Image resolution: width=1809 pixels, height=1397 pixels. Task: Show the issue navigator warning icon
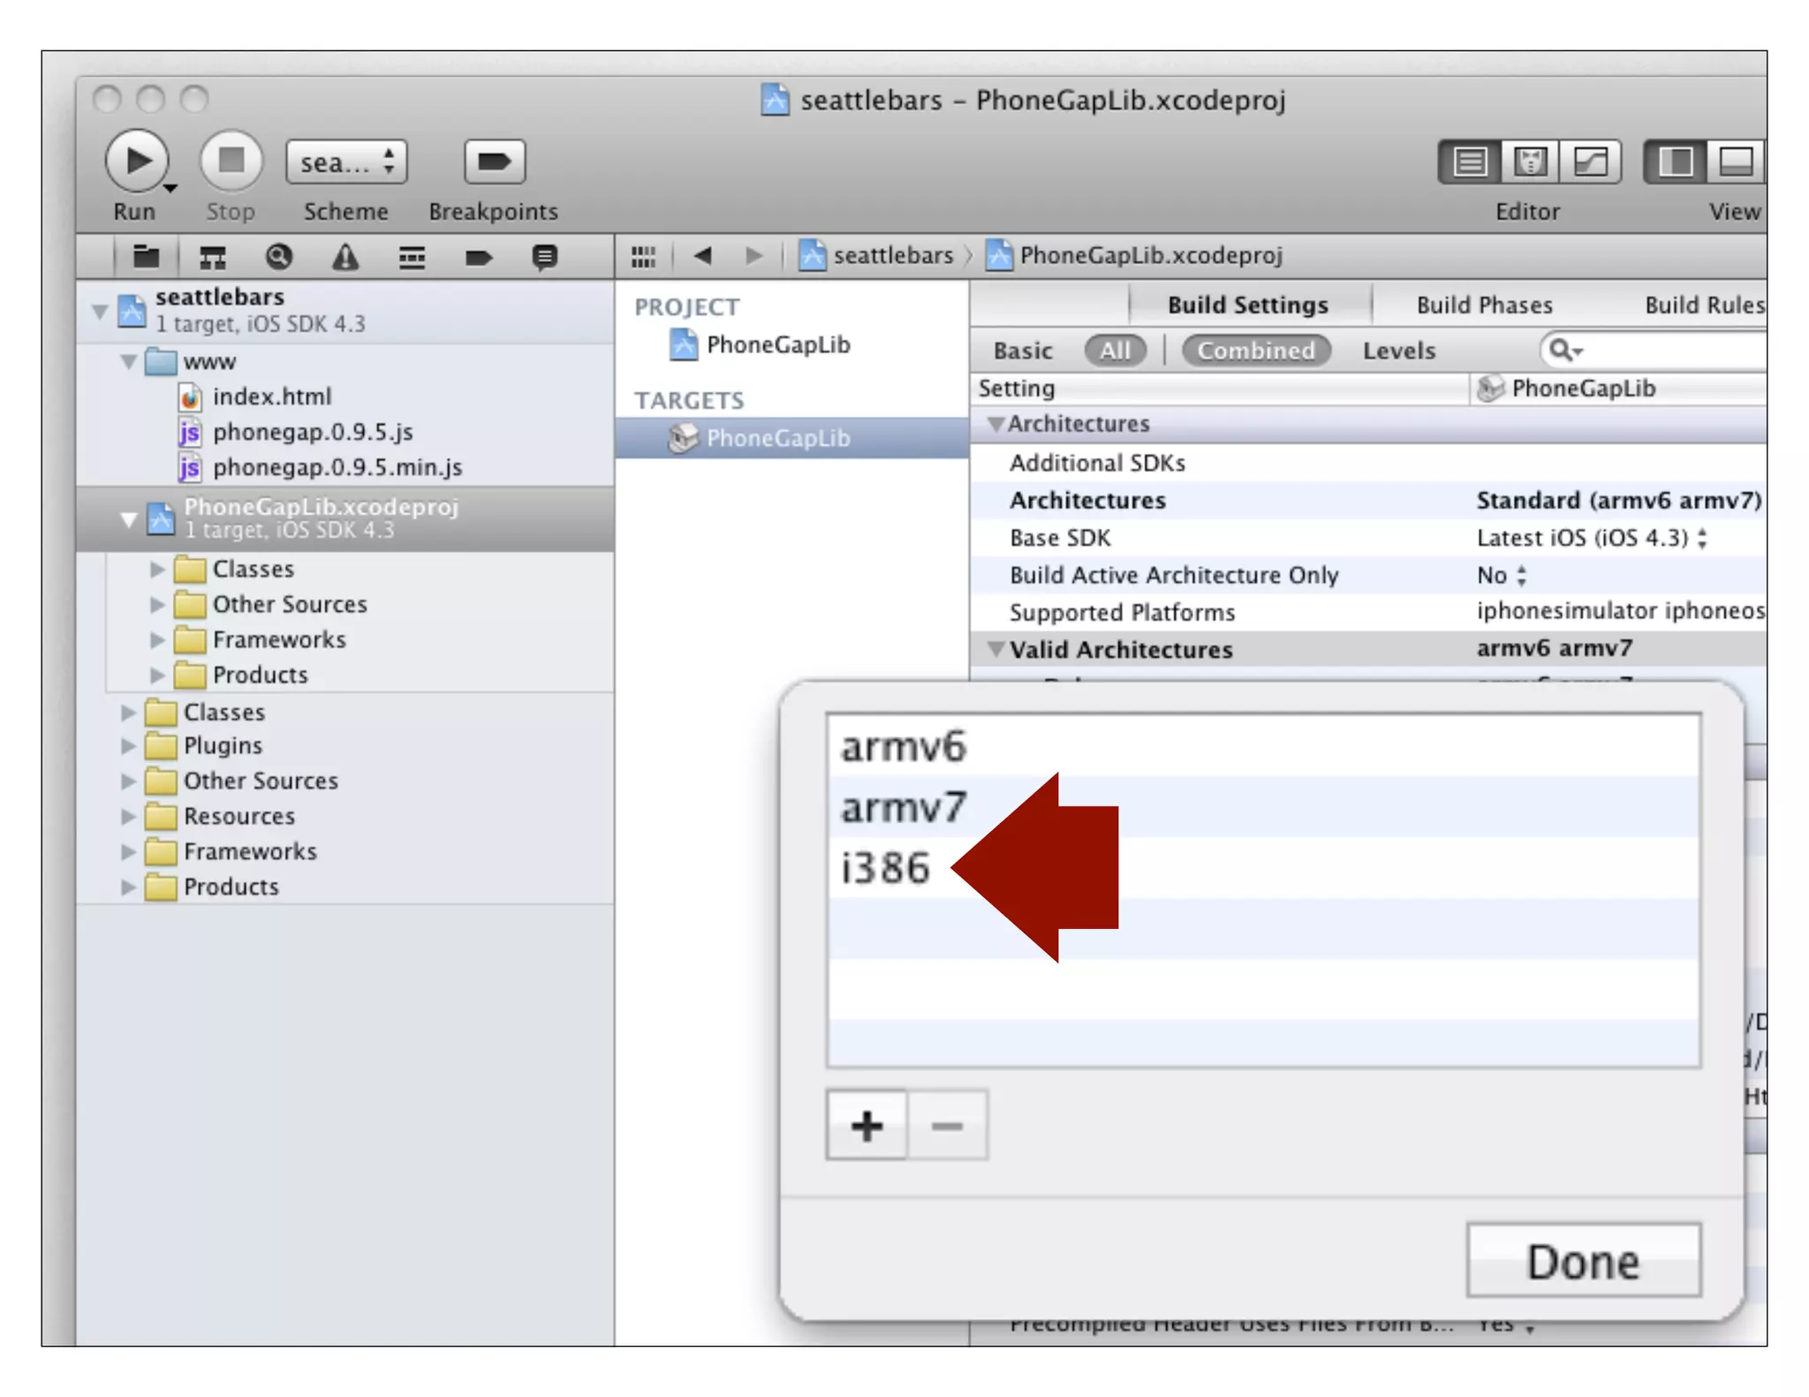point(344,257)
